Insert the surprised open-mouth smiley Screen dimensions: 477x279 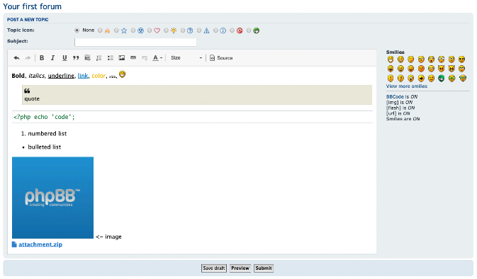click(x=431, y=59)
